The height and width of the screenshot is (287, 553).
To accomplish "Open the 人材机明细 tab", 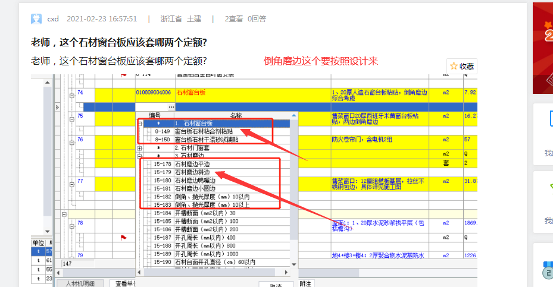I will 80,283.
